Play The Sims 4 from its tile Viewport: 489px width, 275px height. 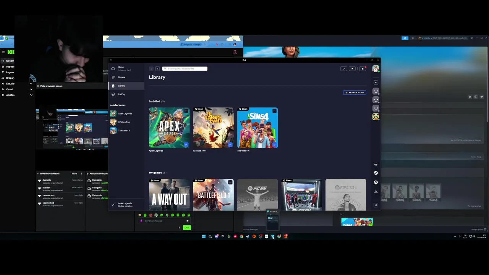274,145
